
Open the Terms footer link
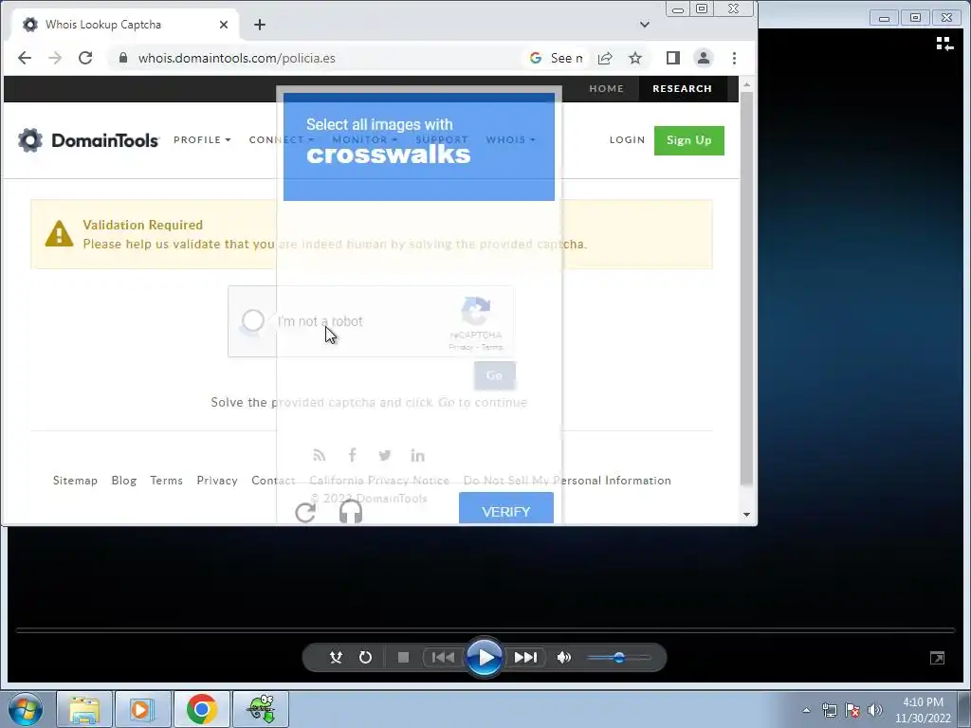pyautogui.click(x=166, y=481)
